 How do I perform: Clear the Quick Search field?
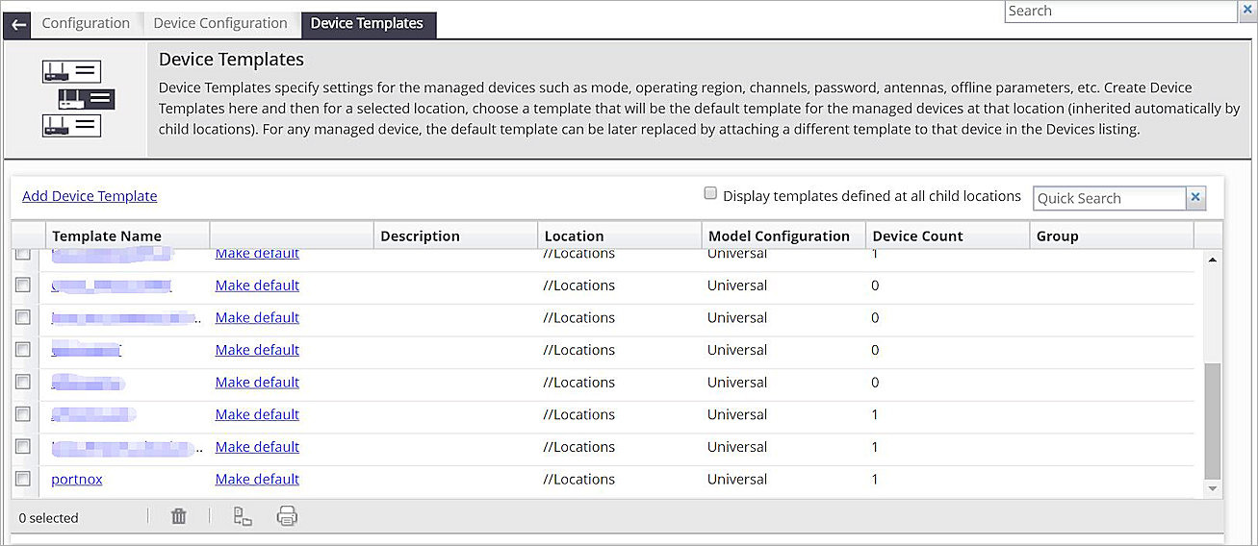tap(1195, 198)
